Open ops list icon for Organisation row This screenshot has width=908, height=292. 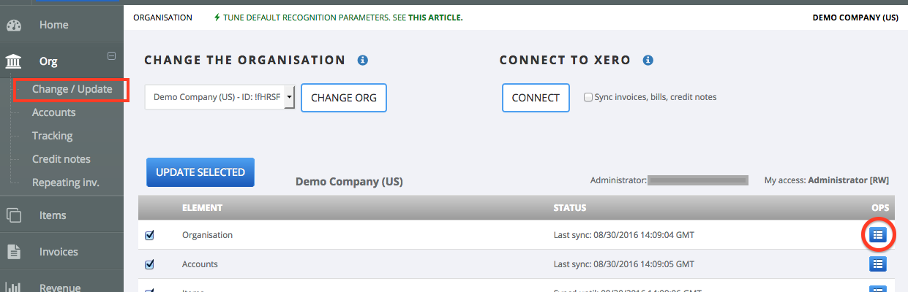click(878, 235)
